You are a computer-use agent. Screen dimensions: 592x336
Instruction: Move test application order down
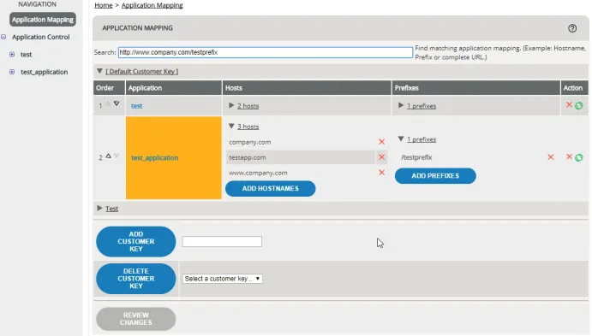pyautogui.click(x=117, y=103)
